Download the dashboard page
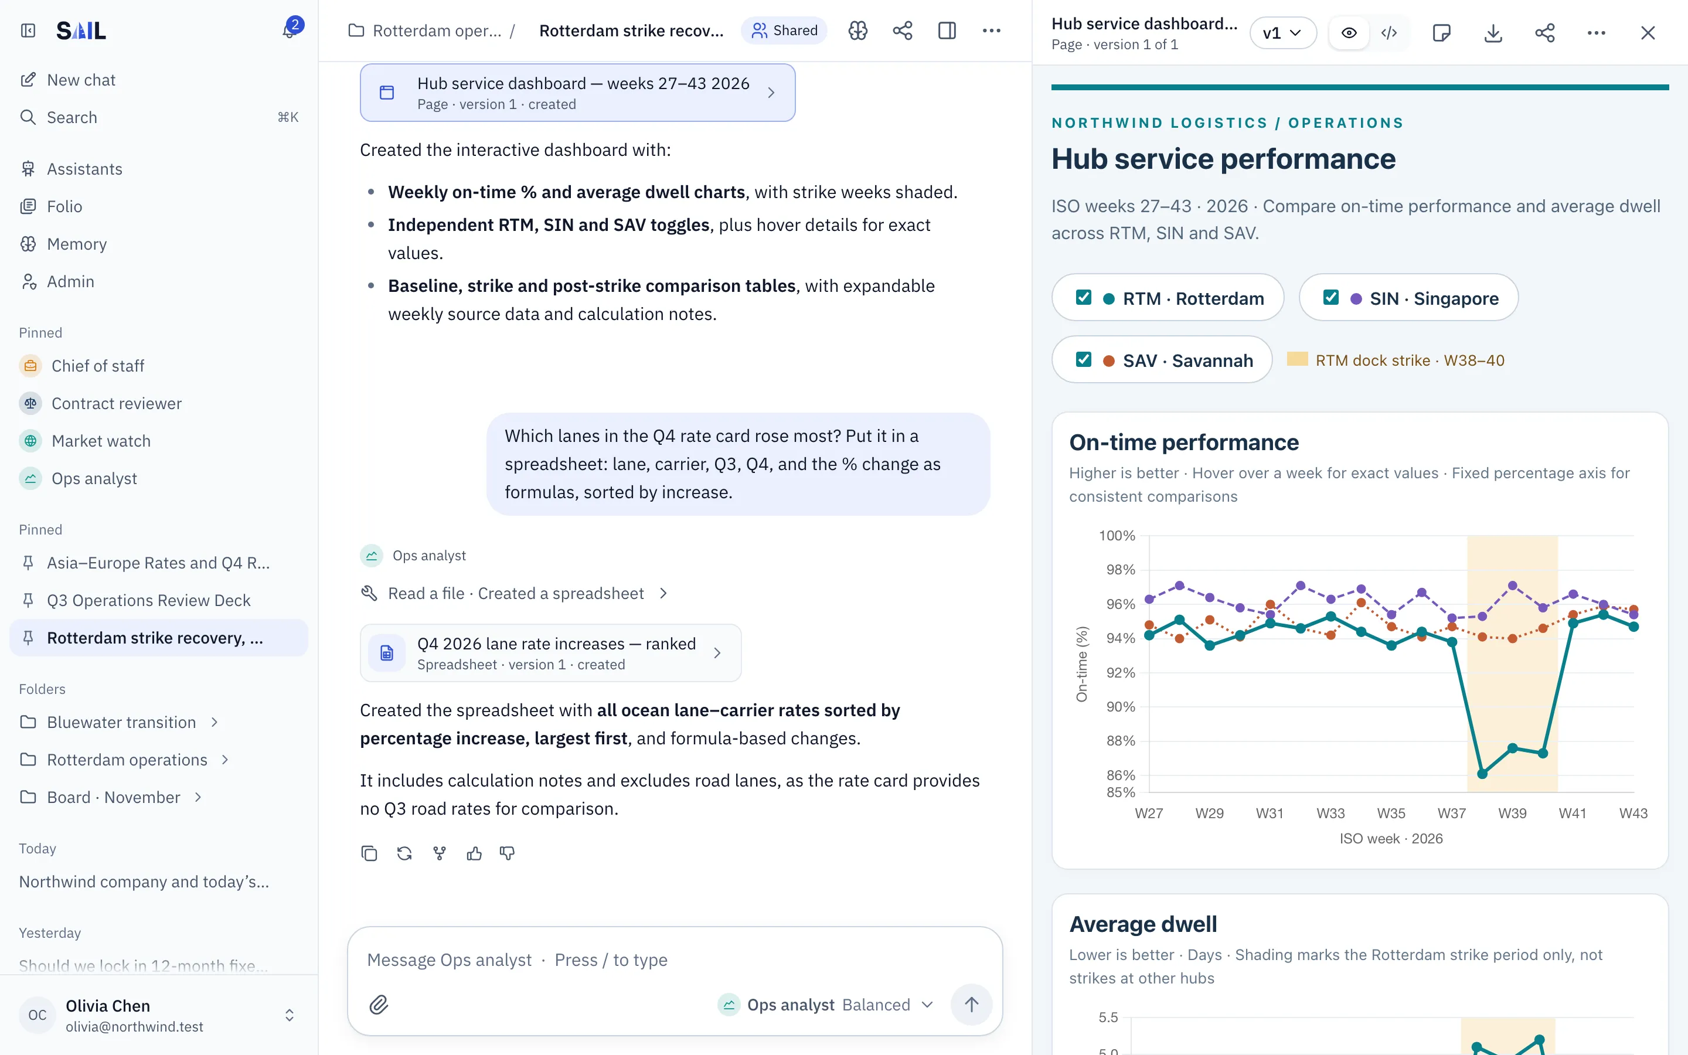Viewport: 1688px width, 1055px height. click(x=1493, y=33)
